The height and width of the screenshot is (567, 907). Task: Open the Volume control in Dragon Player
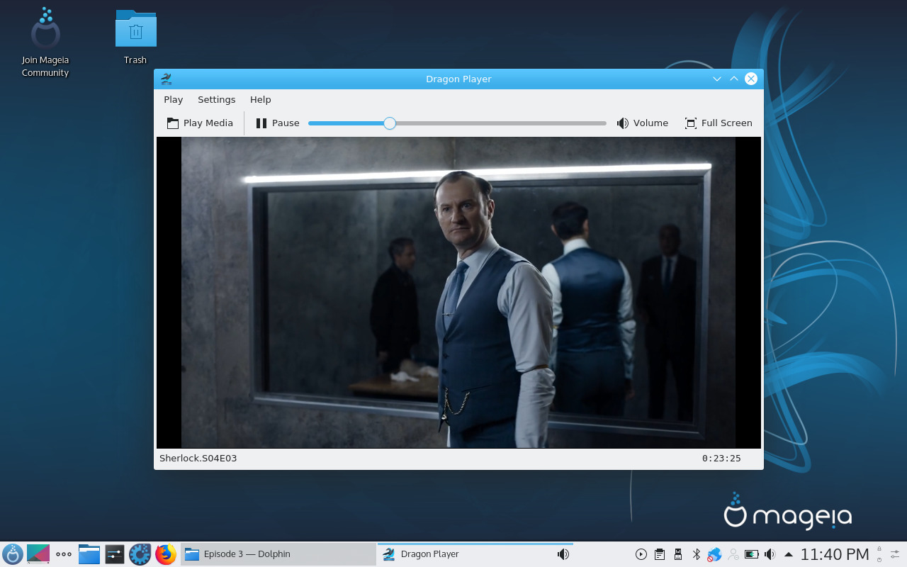coord(642,123)
